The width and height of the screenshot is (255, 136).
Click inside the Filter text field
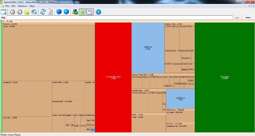point(118,18)
